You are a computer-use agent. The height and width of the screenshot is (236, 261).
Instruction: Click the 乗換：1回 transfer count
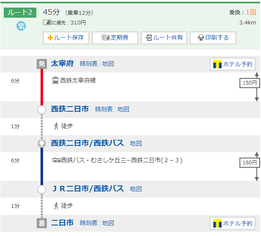point(242,12)
